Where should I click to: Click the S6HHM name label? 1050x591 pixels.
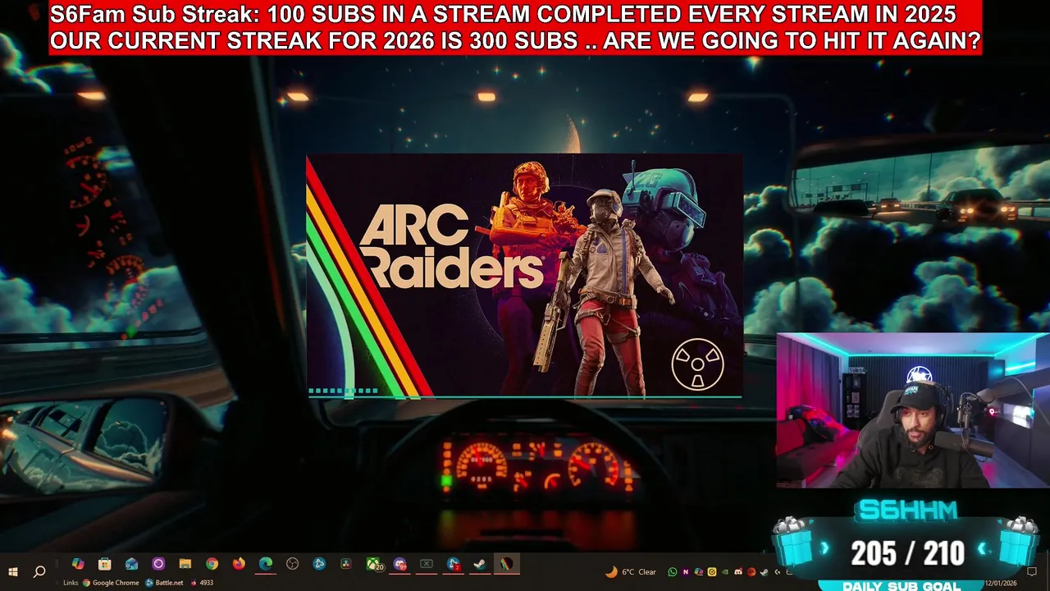click(907, 511)
